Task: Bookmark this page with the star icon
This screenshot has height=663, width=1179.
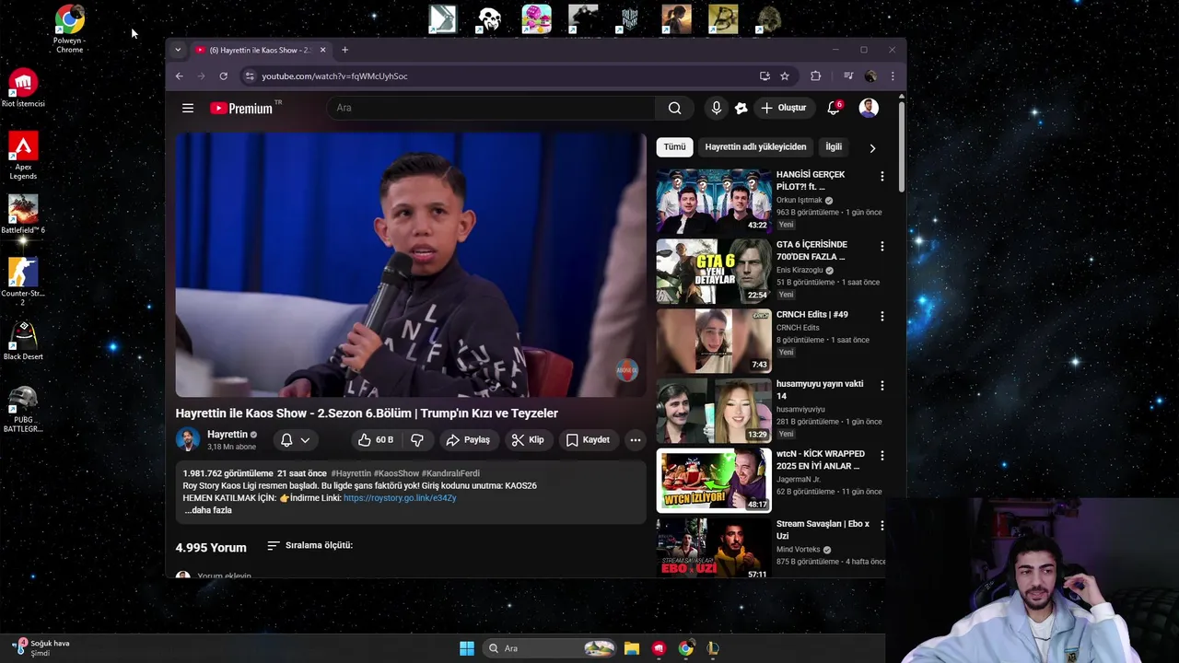Action: coord(785,76)
